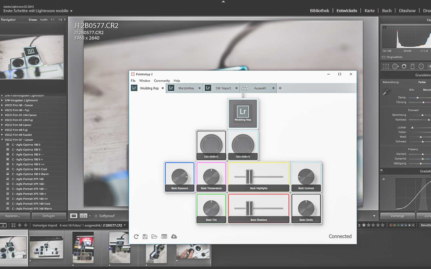Image resolution: width=431 pixels, height=269 pixels.
Task: Toggle the Originalfoto checkbox
Action: tap(384, 57)
